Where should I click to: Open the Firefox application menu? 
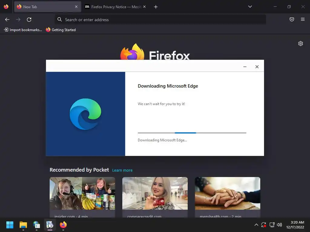(302, 19)
